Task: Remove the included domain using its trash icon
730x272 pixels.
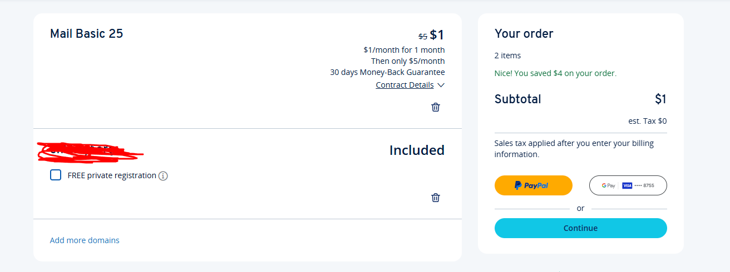Action: click(x=436, y=198)
